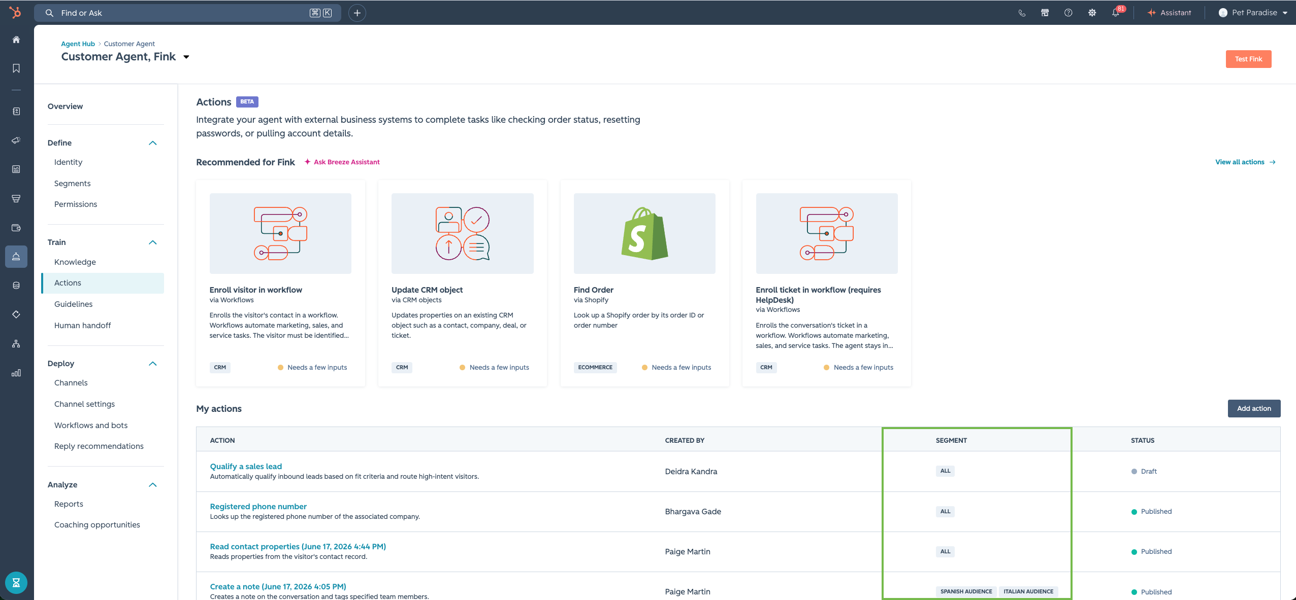This screenshot has height=600, width=1296.
Task: Click the teal hourglass icon at bottom-left
Action: 16,583
